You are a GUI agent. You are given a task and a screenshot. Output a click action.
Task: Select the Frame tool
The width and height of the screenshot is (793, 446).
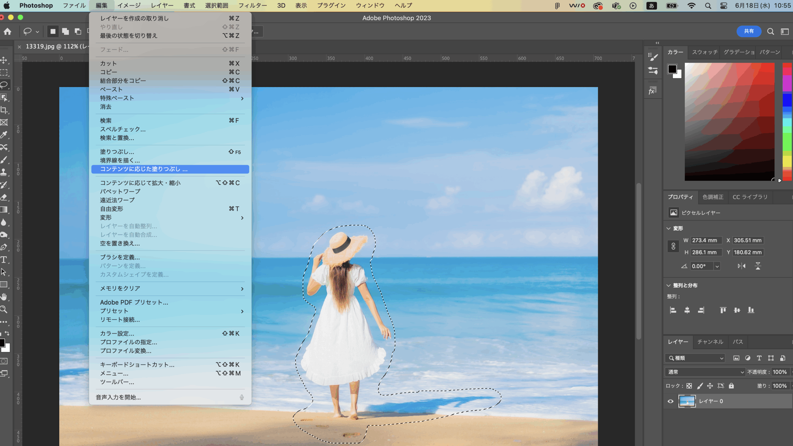4,122
